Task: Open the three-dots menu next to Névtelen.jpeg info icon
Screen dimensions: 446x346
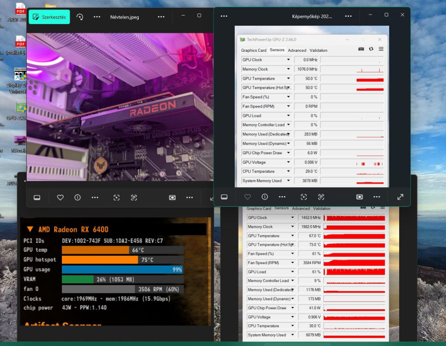Action: coord(95,197)
